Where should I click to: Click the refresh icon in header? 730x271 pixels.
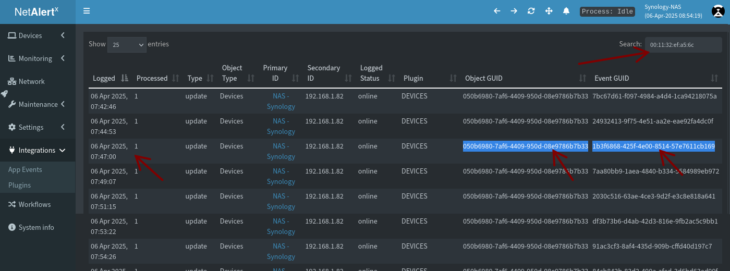click(531, 11)
